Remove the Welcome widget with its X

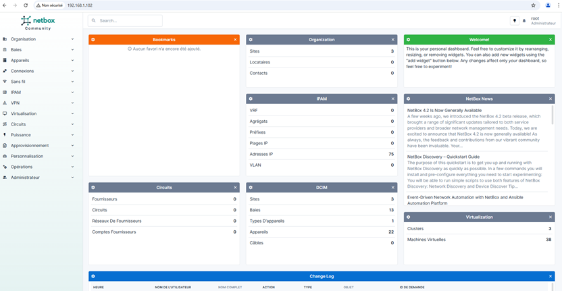click(551, 39)
